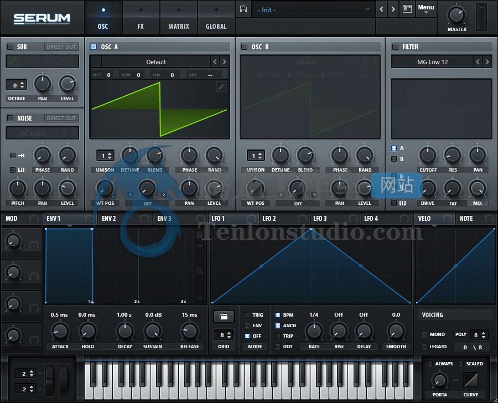Enable the NOISE oscillator checkbox
Viewport: 498px width, 403px height.
[10, 118]
